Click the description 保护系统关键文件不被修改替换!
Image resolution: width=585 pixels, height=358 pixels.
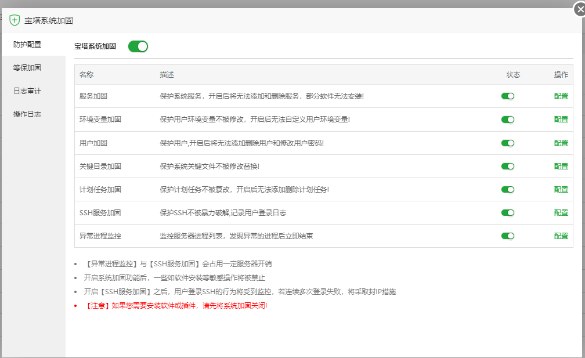coord(210,167)
